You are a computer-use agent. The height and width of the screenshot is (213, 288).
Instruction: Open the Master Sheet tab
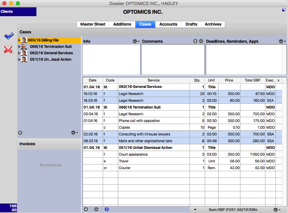[x=93, y=24]
